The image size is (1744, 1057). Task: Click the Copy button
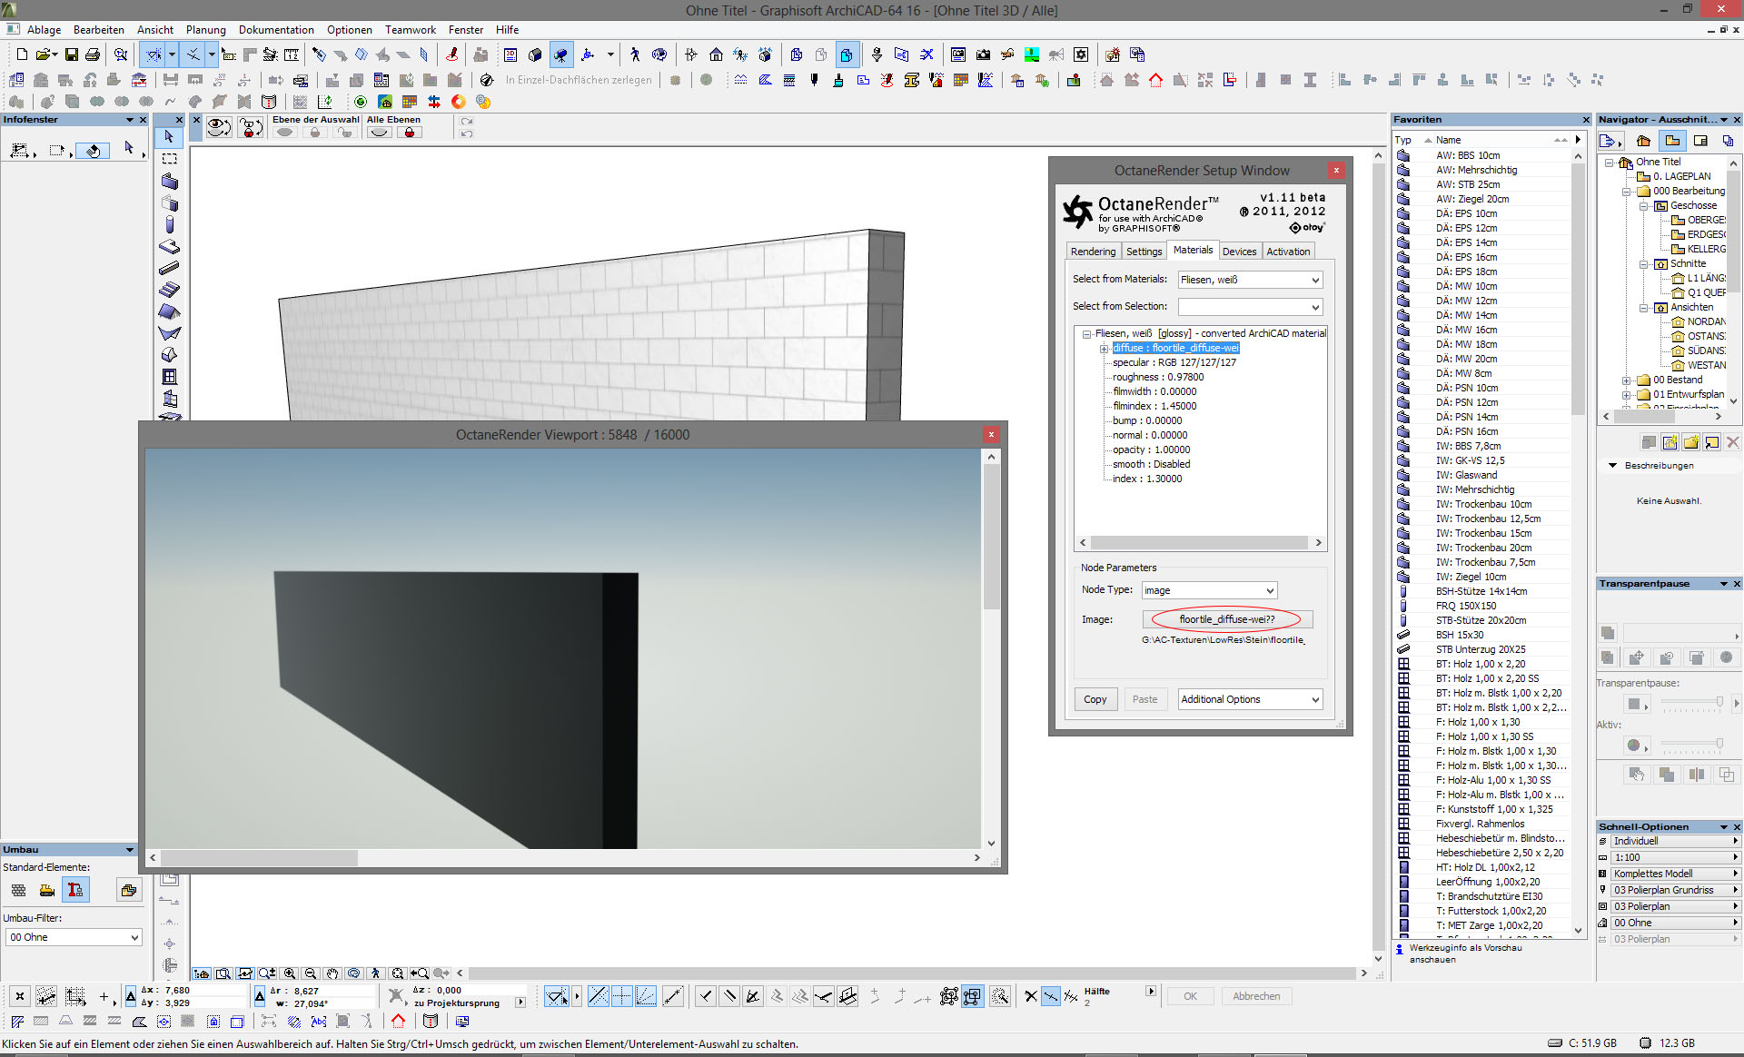point(1095,699)
